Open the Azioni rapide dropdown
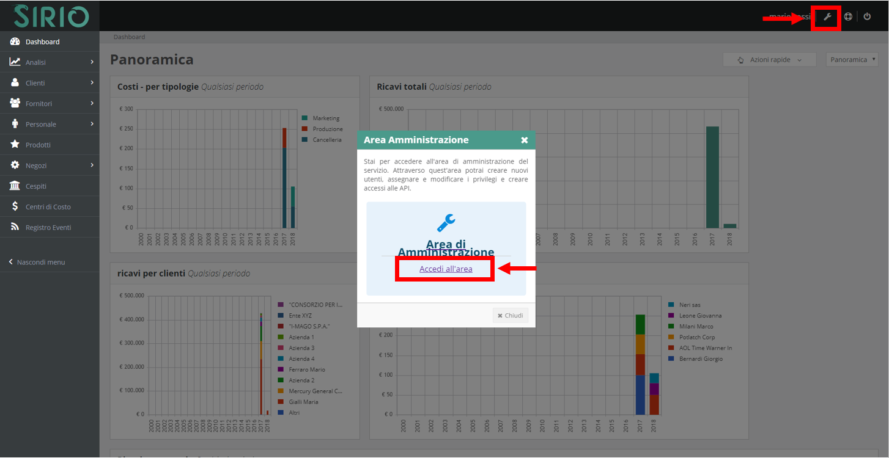 click(x=769, y=60)
